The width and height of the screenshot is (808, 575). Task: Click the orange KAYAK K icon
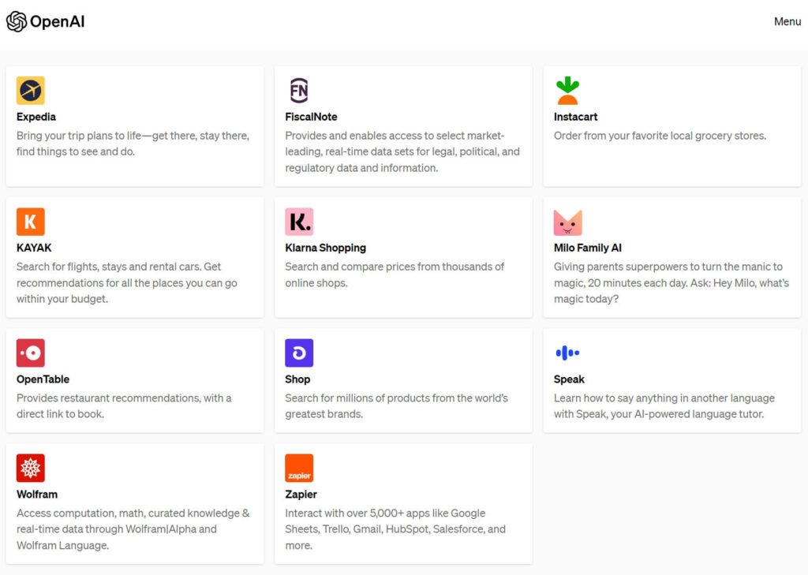pos(30,222)
